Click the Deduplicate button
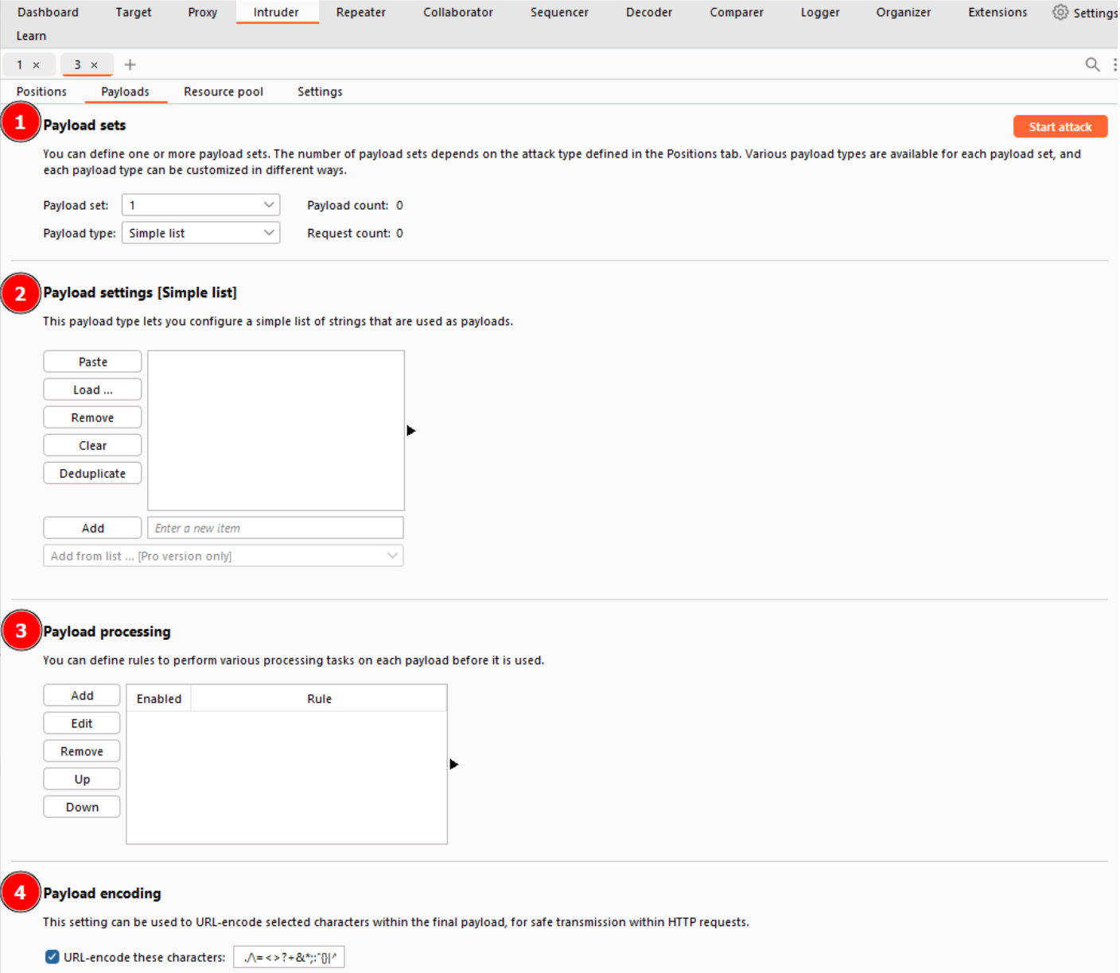The width and height of the screenshot is (1120, 973). point(92,473)
